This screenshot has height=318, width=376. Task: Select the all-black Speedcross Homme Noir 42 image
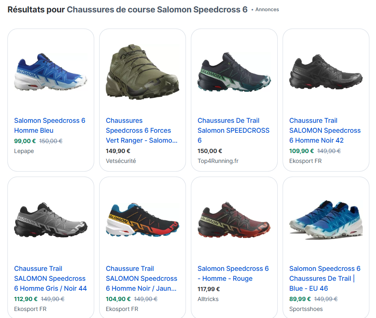pos(326,72)
